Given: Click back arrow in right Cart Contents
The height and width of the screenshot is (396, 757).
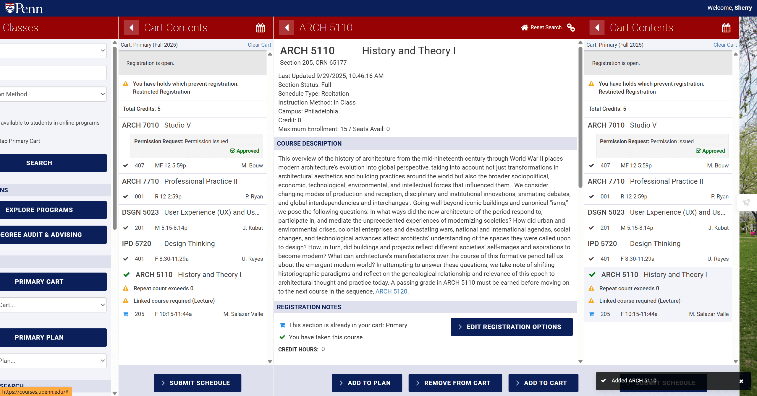Looking at the screenshot, I should coord(597,28).
